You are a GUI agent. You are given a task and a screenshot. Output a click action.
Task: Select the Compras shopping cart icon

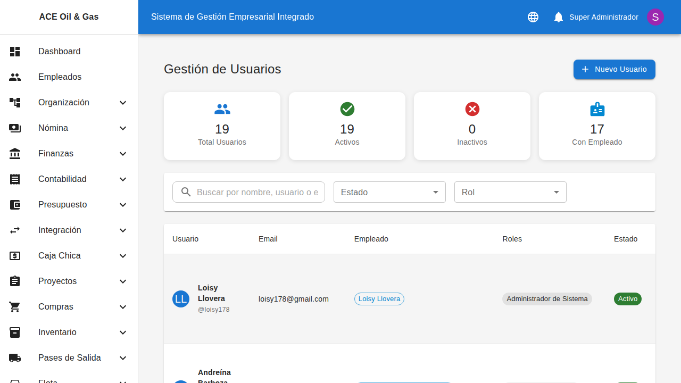tap(15, 306)
